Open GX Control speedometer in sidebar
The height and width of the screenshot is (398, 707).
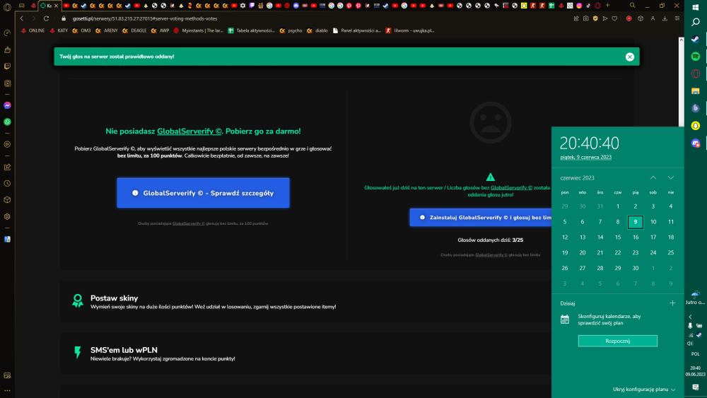[x=7, y=33]
